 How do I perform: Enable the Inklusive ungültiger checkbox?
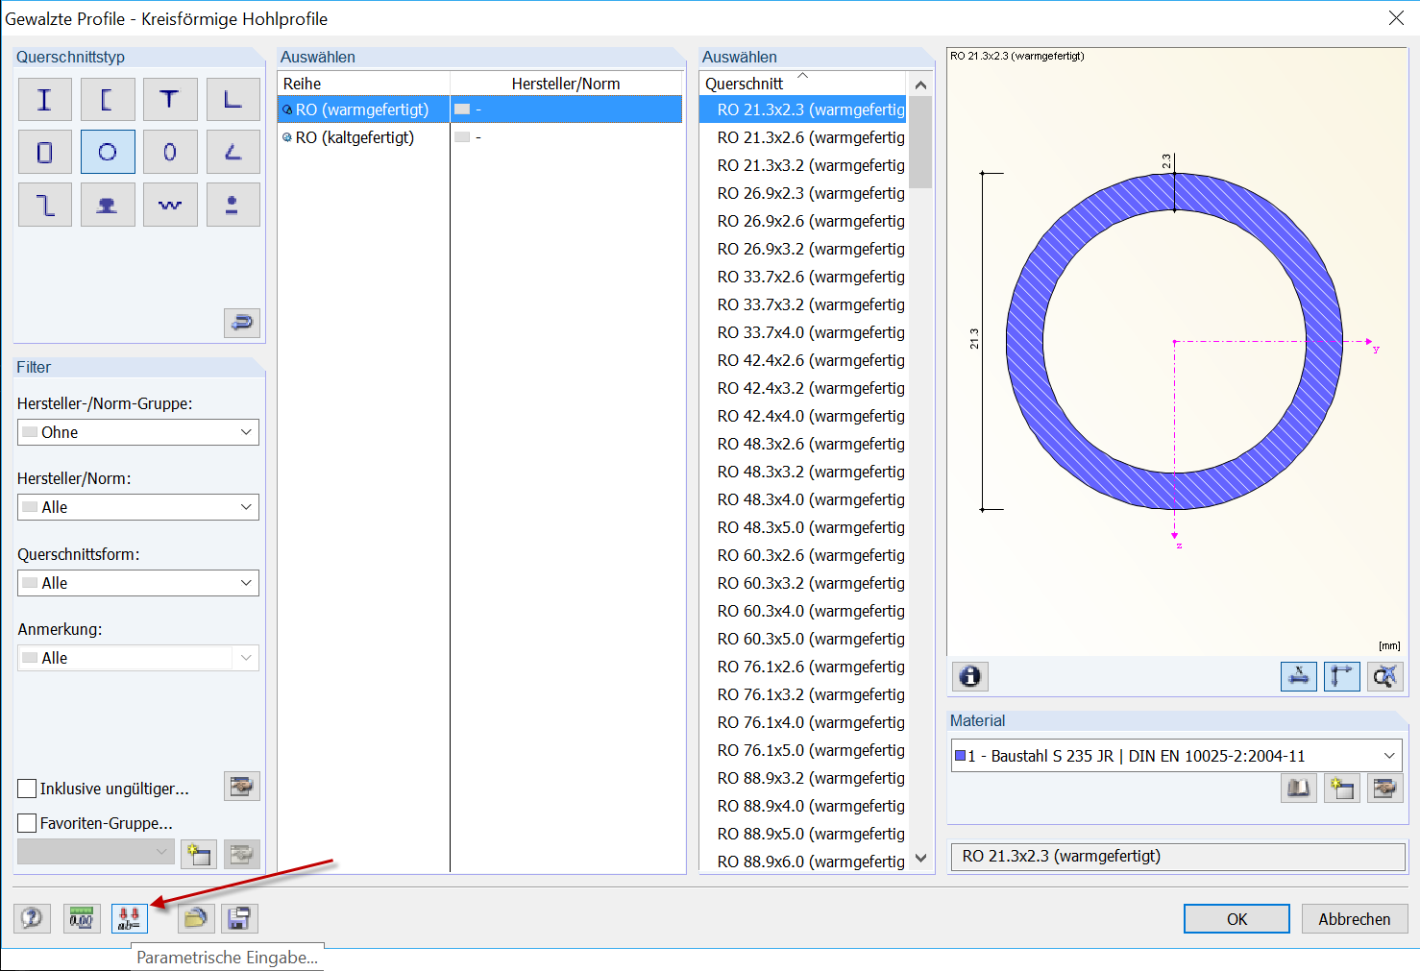click(x=27, y=789)
